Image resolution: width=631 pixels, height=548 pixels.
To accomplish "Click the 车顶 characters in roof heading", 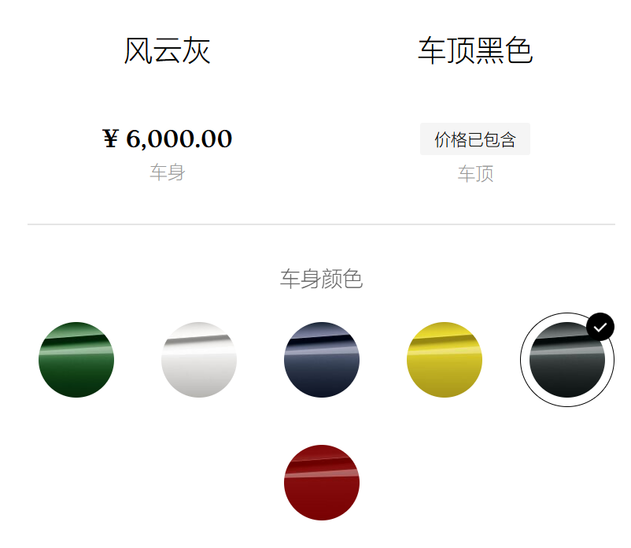I will click(x=447, y=50).
